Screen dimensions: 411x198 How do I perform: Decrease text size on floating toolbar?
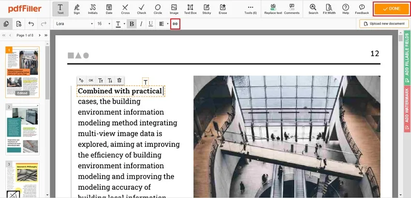click(110, 80)
